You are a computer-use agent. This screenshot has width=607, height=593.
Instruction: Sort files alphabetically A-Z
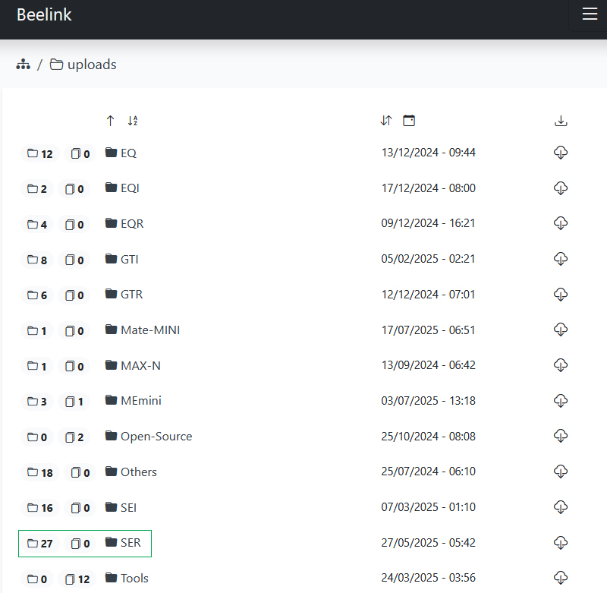click(133, 121)
